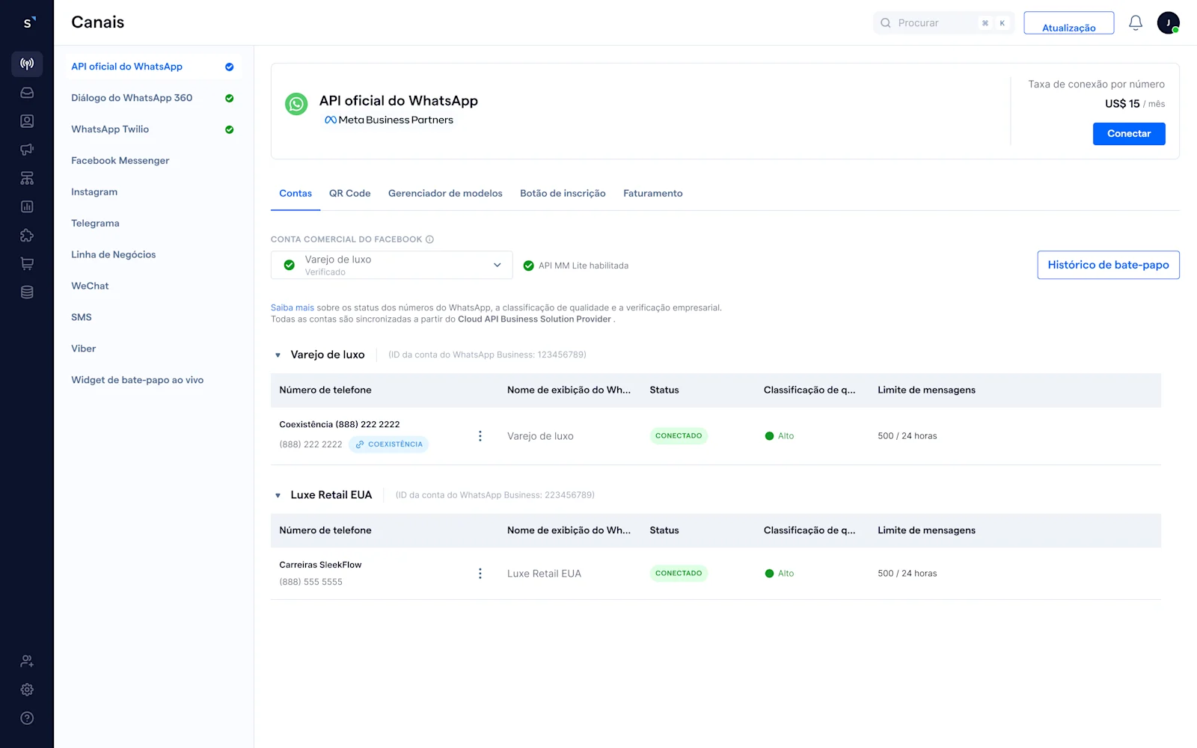The image size is (1197, 748).
Task: Click the Conectado status badge for Varejo de luxo
Action: click(x=679, y=436)
